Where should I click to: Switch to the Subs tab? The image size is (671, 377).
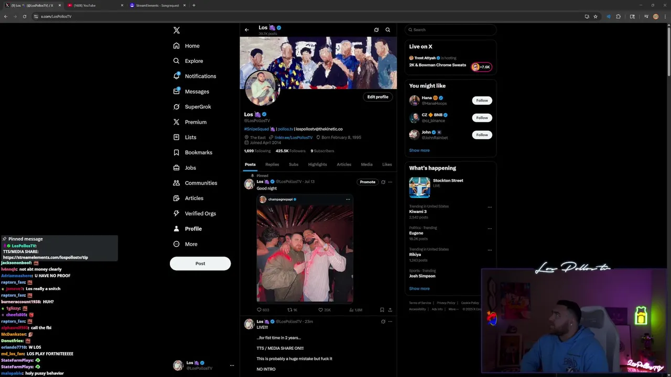[x=294, y=164]
